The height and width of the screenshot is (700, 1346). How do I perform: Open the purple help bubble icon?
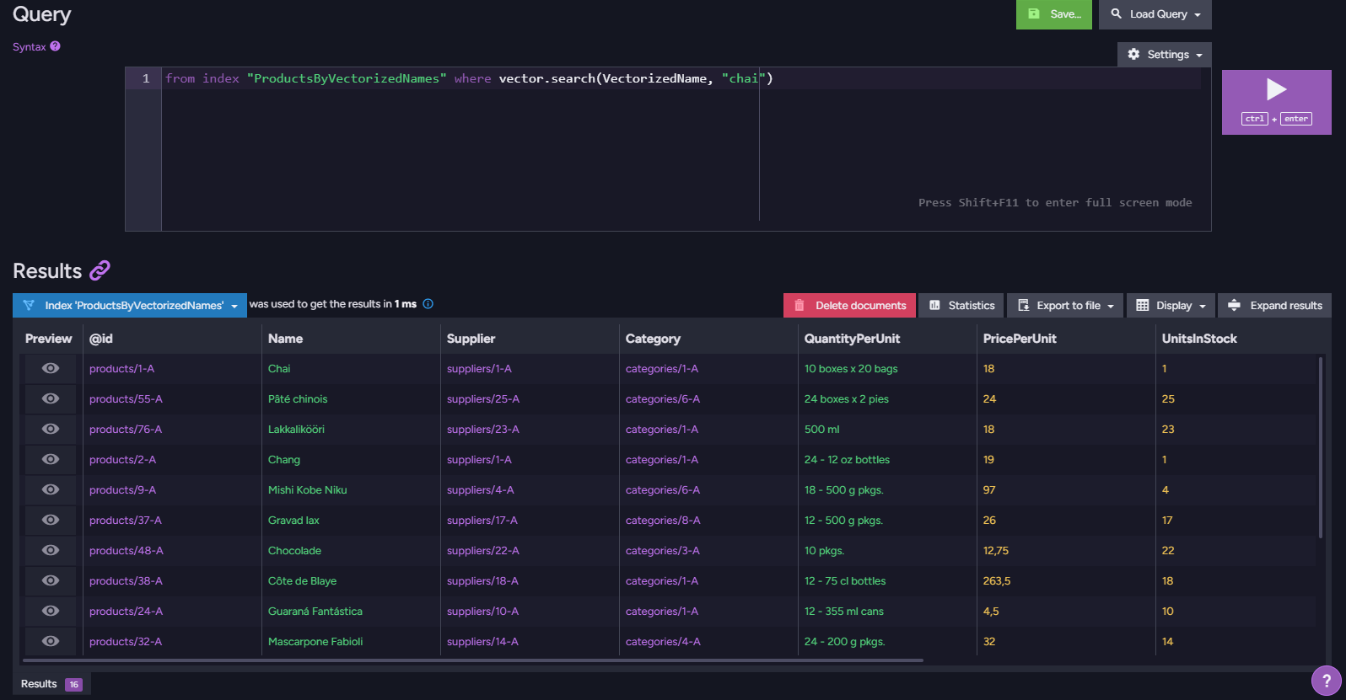pyautogui.click(x=1326, y=681)
